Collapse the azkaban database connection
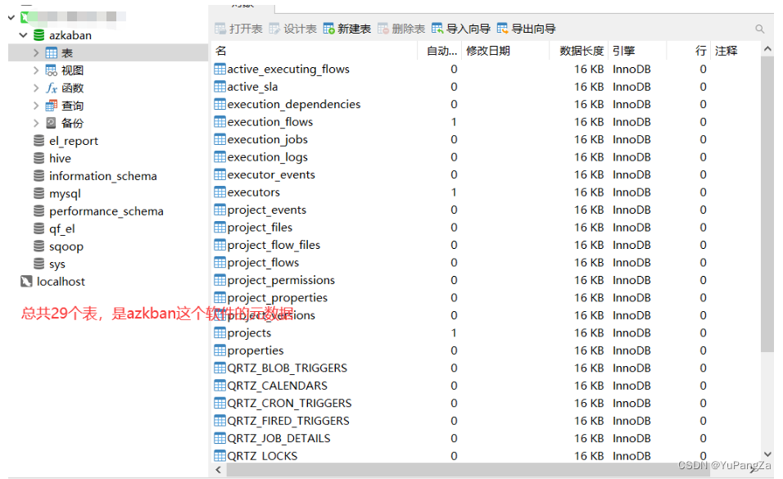 pos(22,35)
